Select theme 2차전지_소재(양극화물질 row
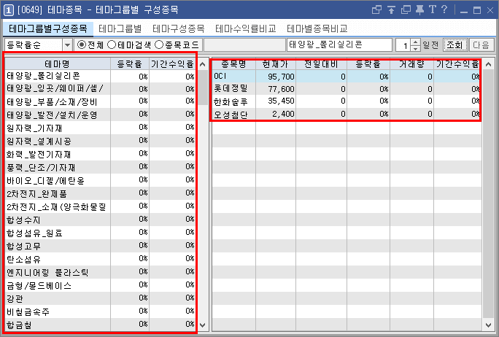The width and height of the screenshot is (499, 337). tap(100, 207)
